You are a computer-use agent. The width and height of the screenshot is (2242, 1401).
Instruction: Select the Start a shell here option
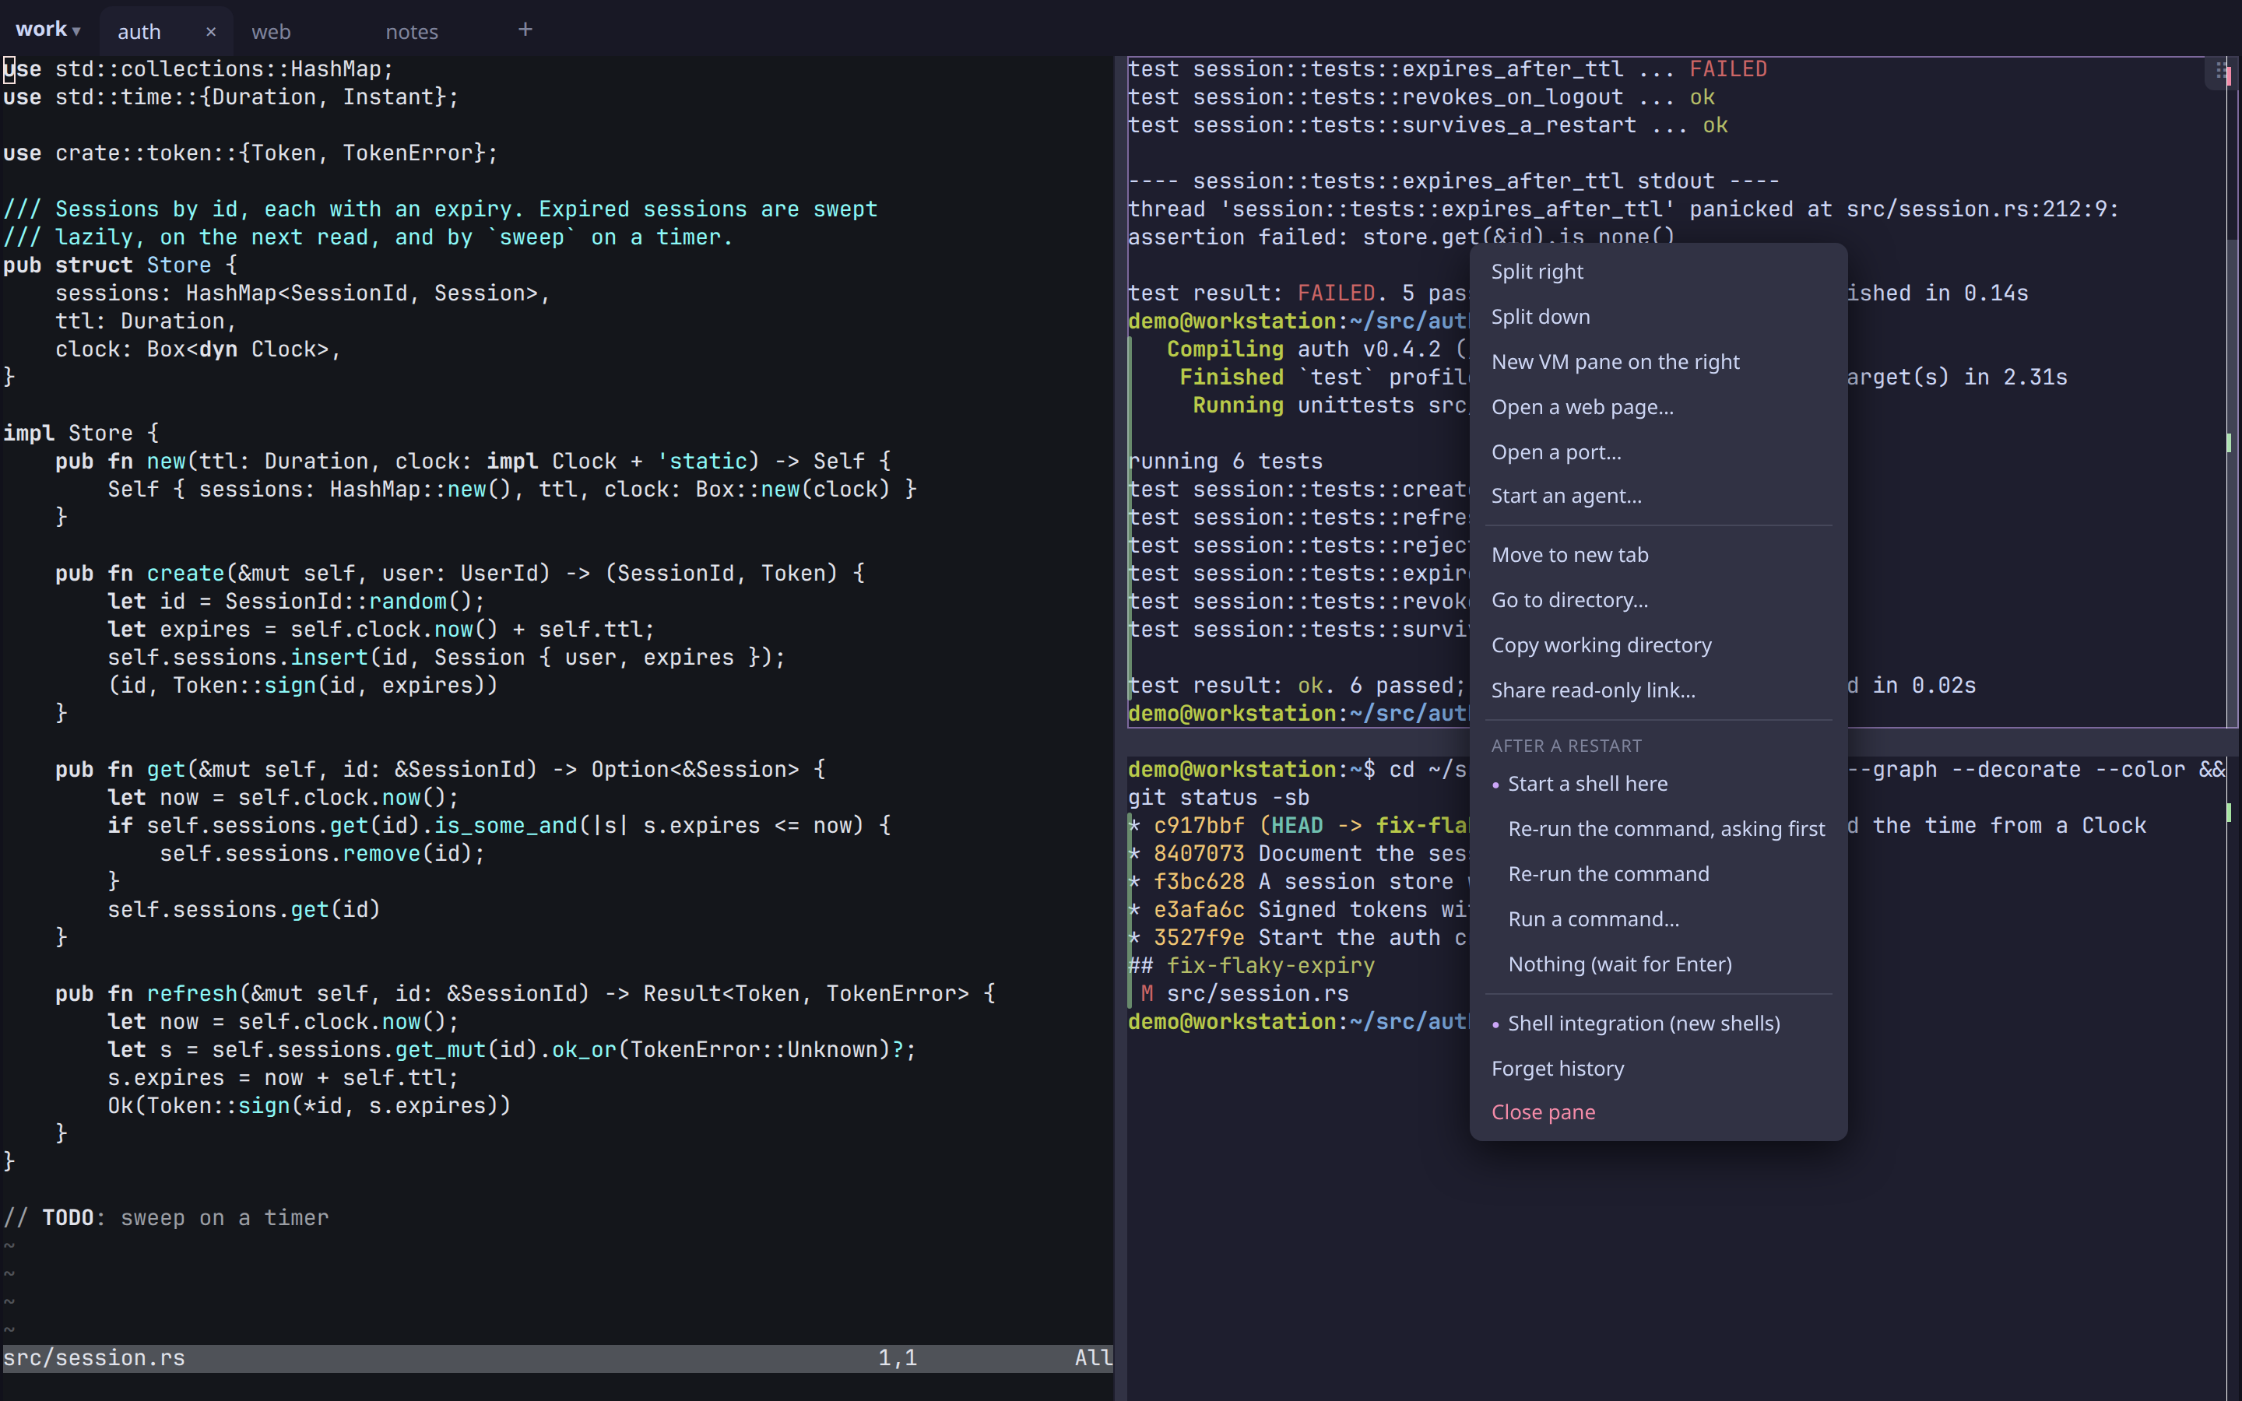[x=1658, y=784]
